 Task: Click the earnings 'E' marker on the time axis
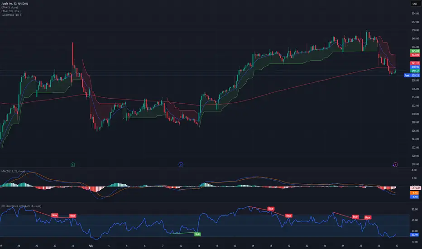click(72, 164)
